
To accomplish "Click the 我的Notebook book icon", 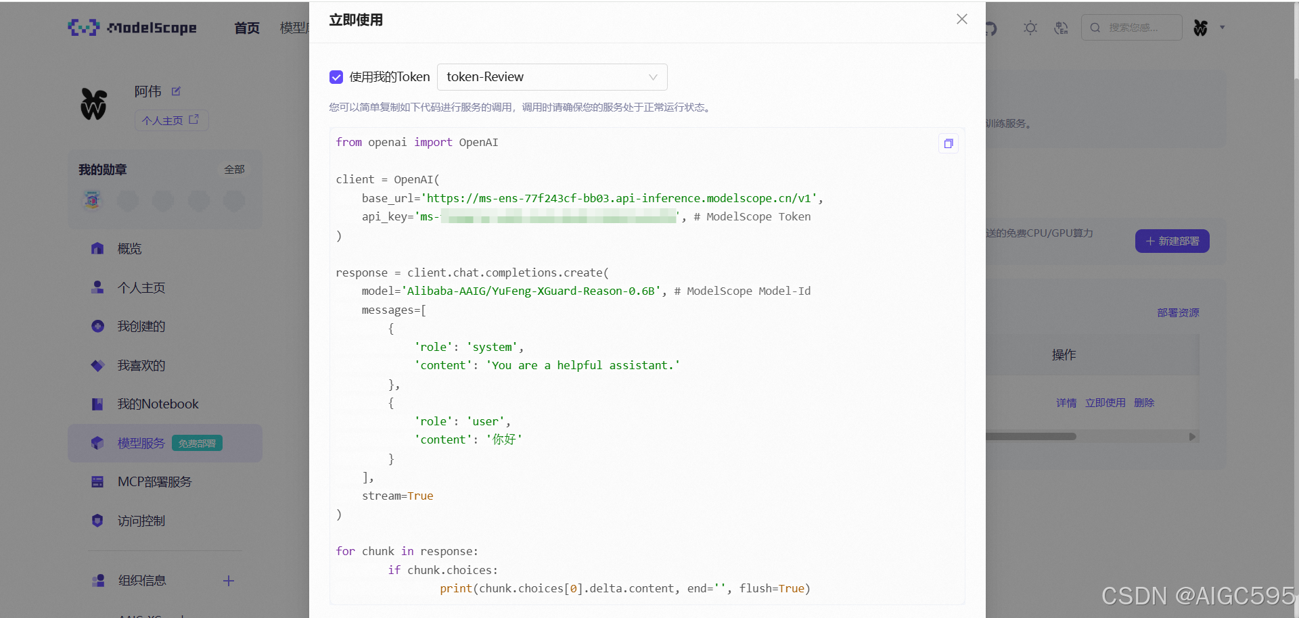I will click(97, 404).
